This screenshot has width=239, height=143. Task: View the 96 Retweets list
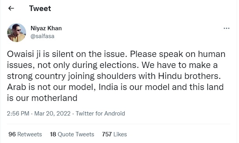click(25, 134)
